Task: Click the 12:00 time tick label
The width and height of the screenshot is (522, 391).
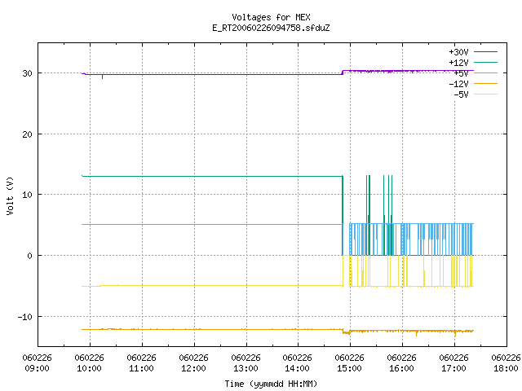Action: (193, 368)
